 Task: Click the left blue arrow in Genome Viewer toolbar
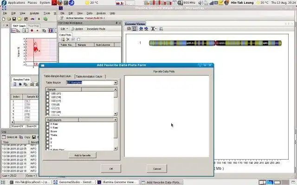tap(141, 29)
